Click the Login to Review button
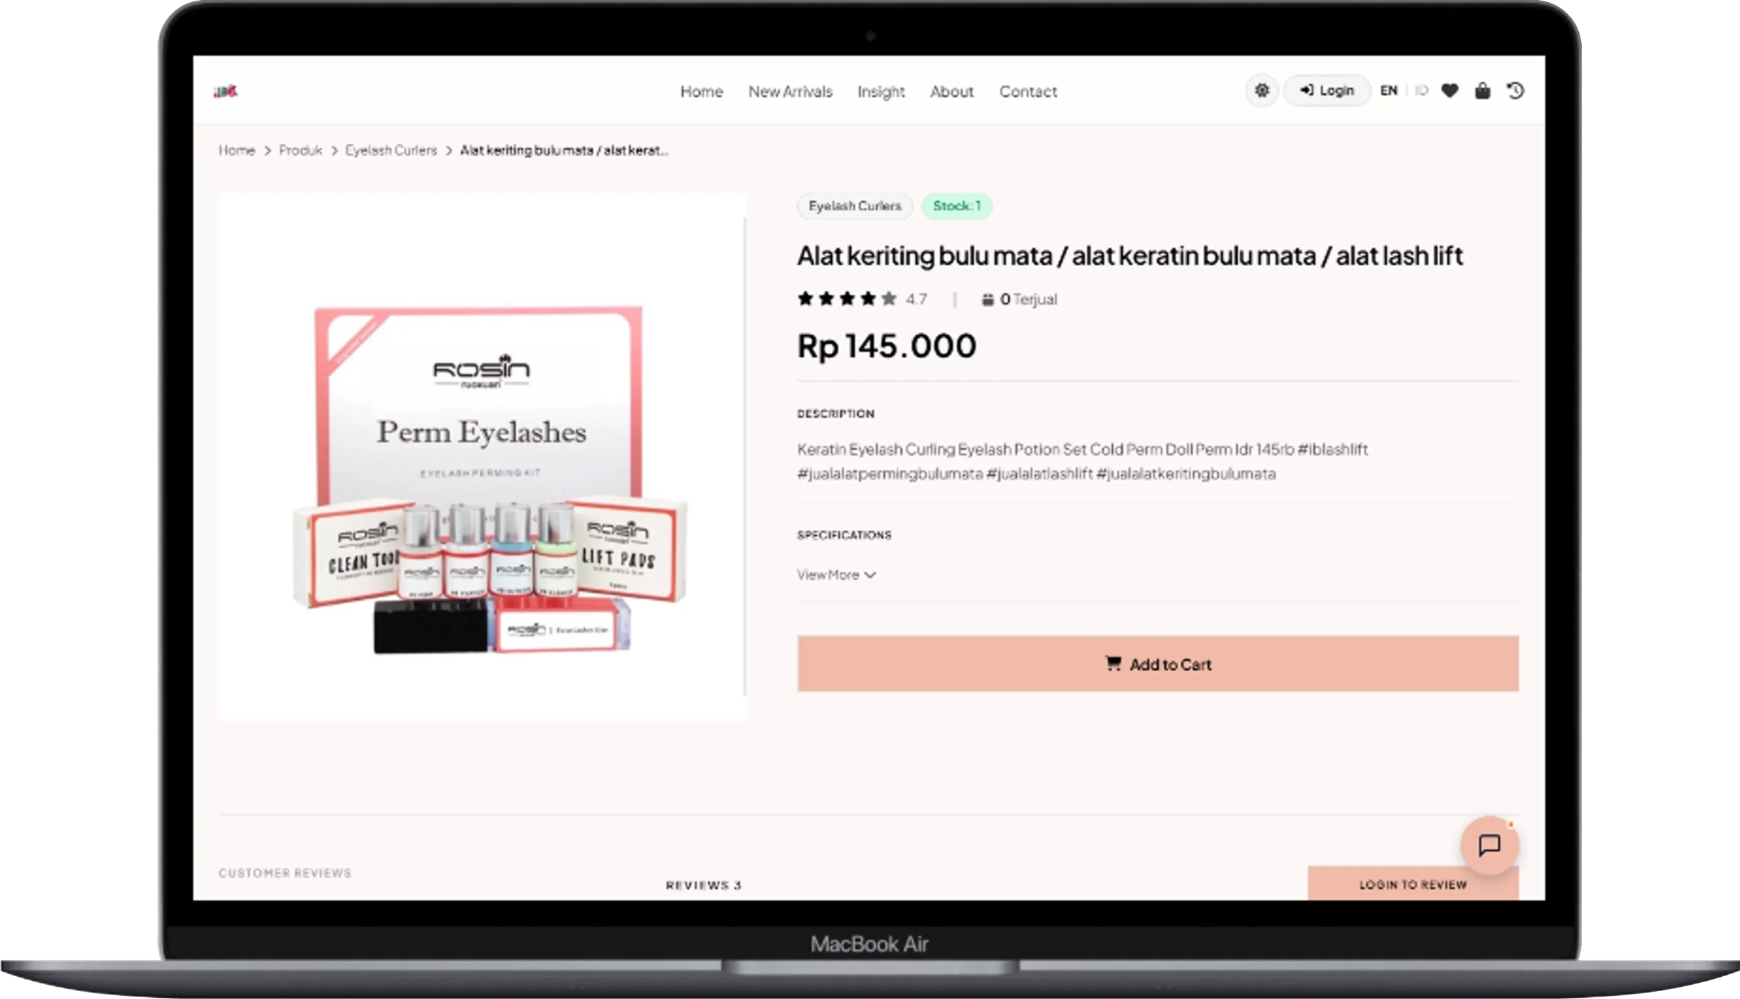This screenshot has width=1740, height=999. (1413, 884)
